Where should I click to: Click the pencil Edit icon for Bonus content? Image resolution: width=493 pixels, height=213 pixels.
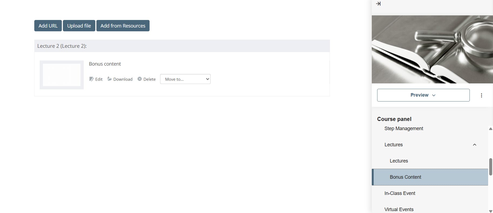[x=92, y=79]
